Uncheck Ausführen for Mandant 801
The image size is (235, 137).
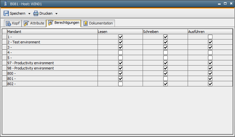(210, 79)
